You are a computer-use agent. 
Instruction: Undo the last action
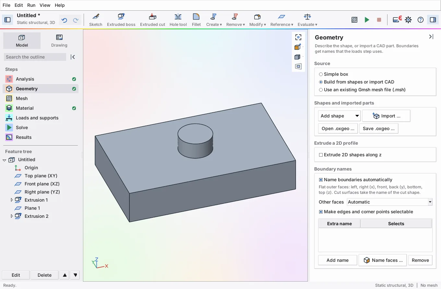tap(64, 20)
